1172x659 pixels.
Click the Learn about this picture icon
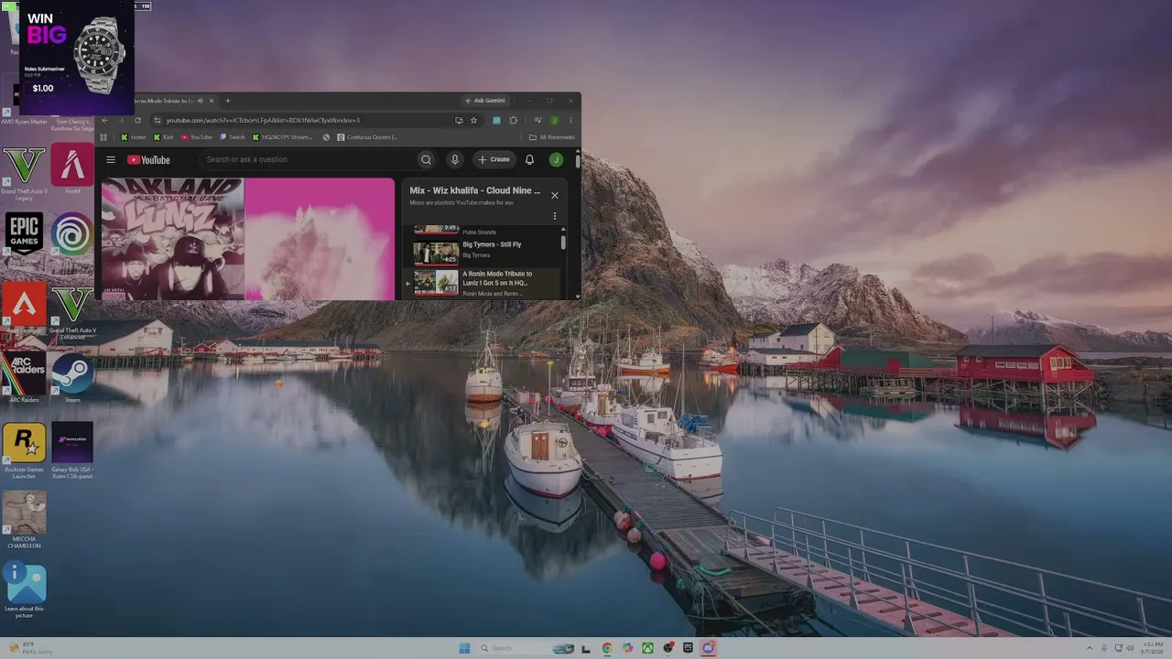click(24, 590)
